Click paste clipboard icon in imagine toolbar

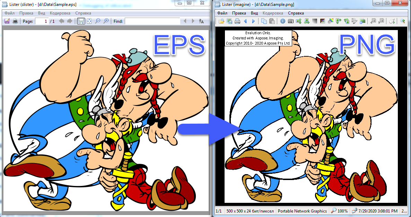click(272, 21)
